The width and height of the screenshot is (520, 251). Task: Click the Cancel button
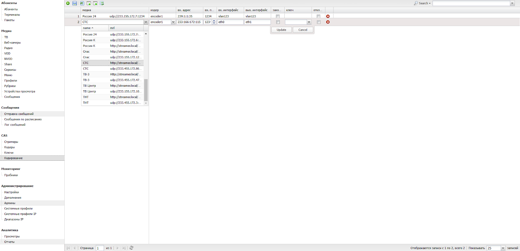coord(303,30)
